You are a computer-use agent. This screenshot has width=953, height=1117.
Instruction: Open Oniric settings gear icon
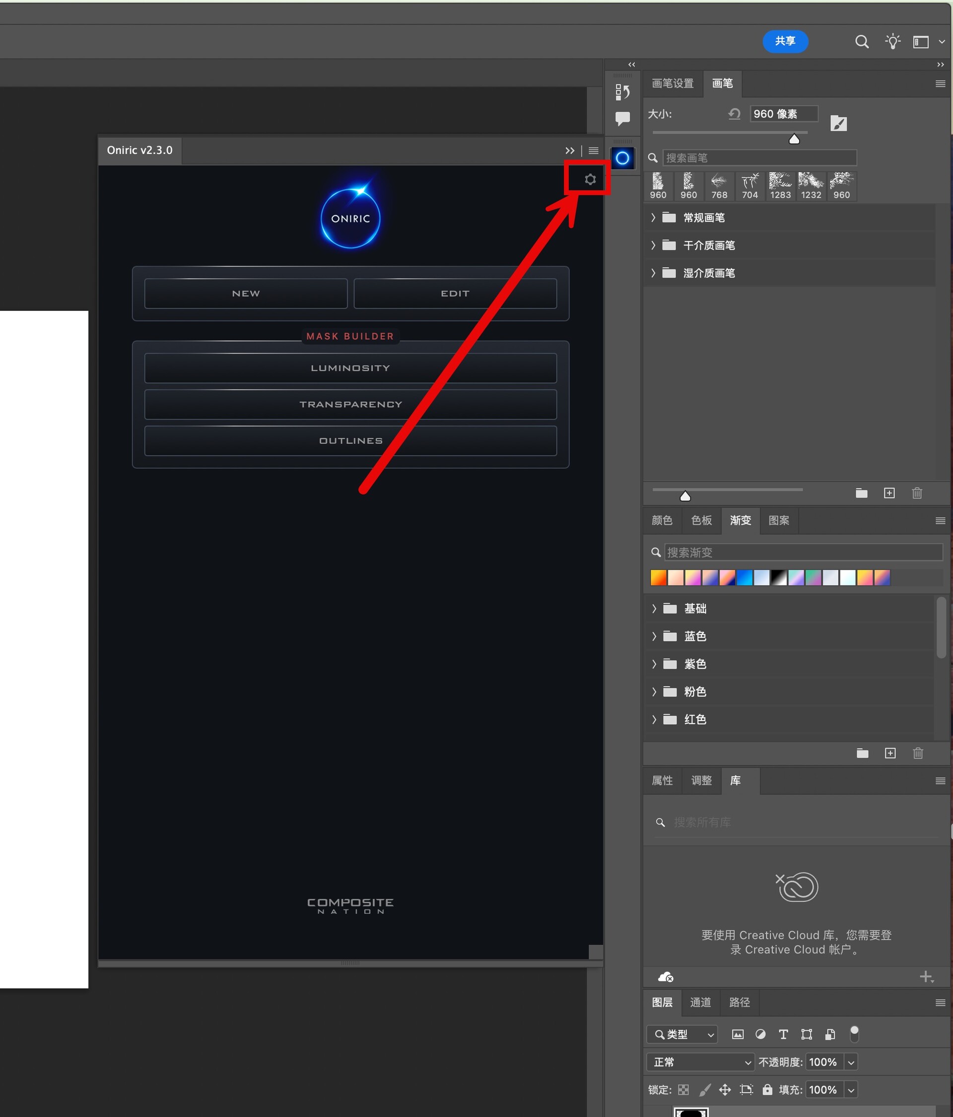pyautogui.click(x=590, y=179)
